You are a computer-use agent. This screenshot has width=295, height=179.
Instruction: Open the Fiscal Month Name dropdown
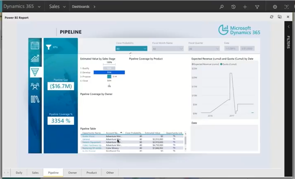pyautogui.click(x=168, y=49)
